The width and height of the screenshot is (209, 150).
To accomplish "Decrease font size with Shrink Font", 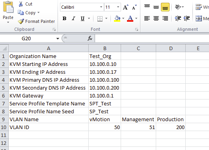I will coord(134,7).
